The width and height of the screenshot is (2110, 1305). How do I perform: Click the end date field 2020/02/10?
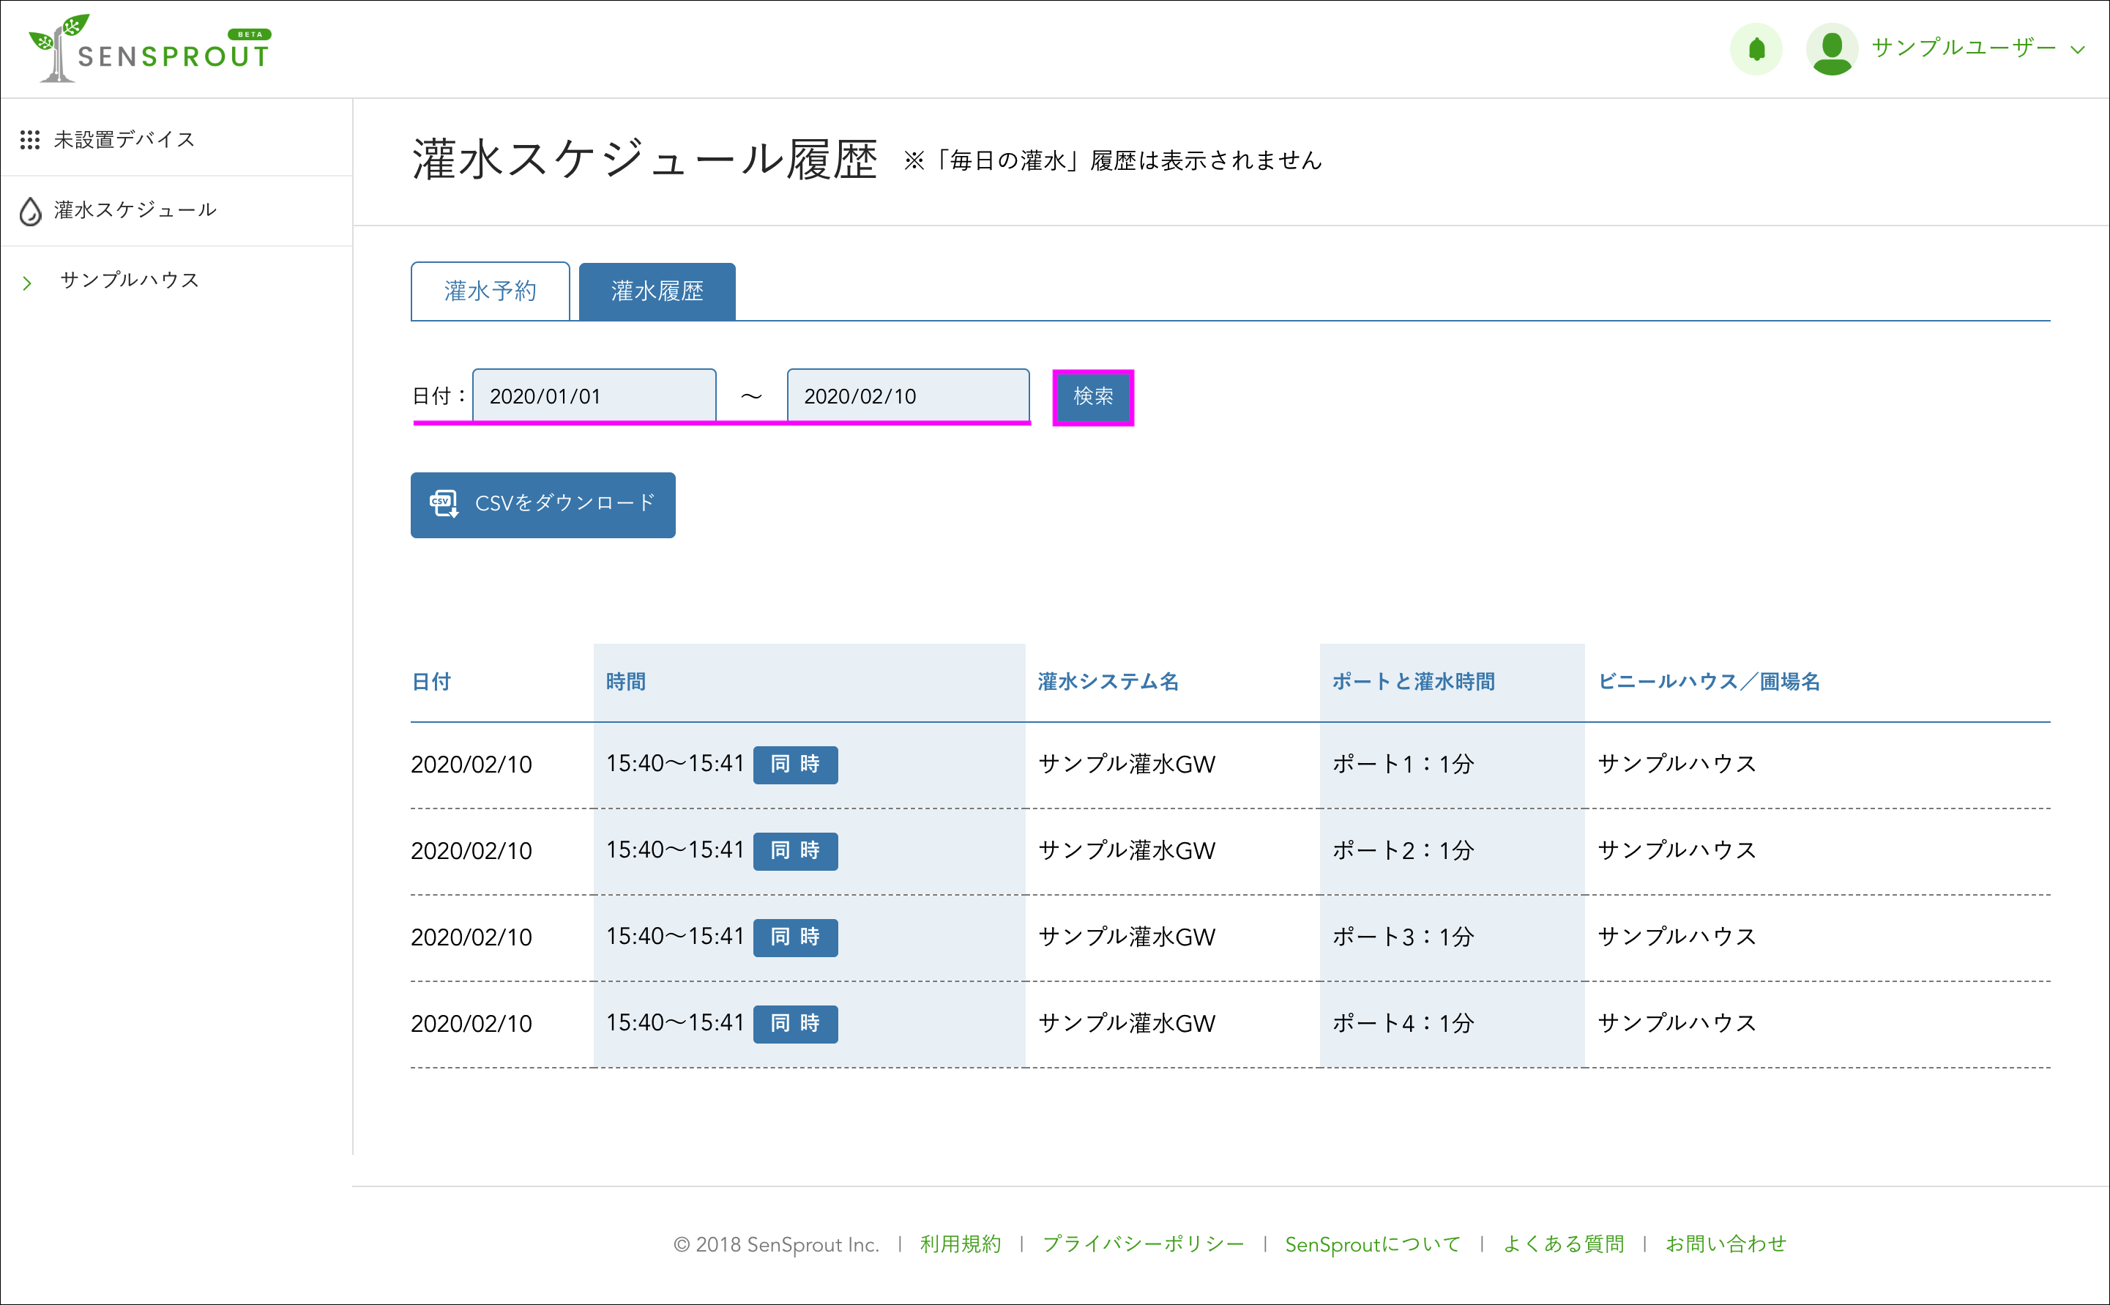point(908,396)
